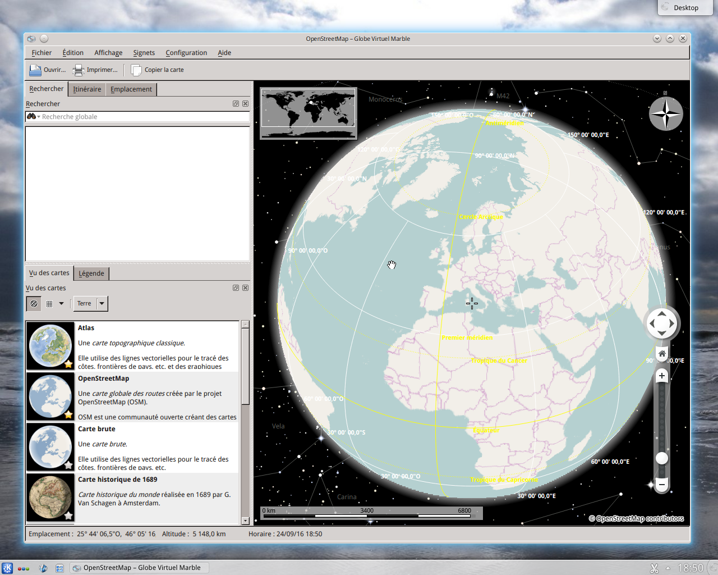
Task: Click the activities three-dots taskbar icon
Action: point(24,568)
